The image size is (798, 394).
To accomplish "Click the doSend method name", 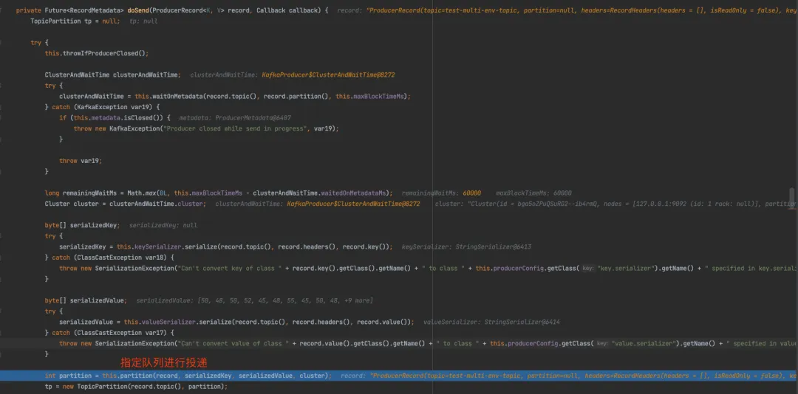I will pos(145,10).
